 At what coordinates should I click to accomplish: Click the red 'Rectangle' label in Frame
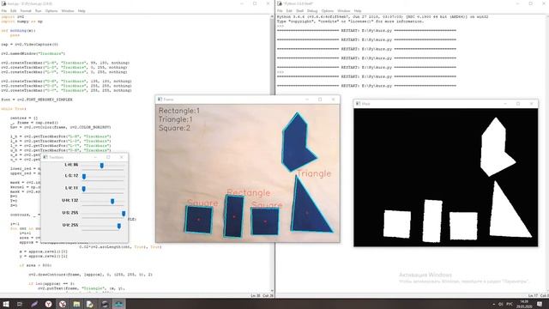(249, 192)
